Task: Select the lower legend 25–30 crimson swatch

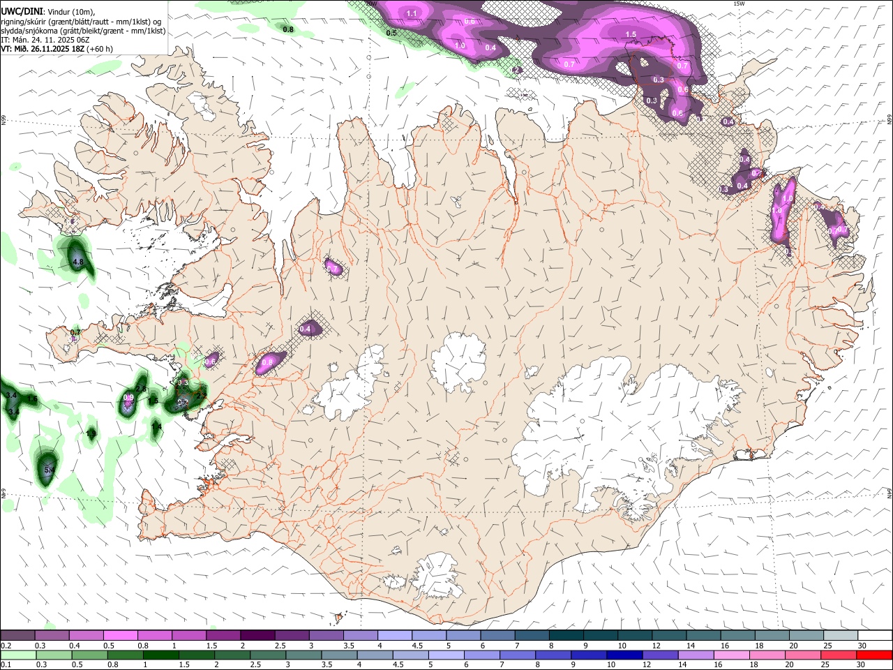Action: click(839, 655)
